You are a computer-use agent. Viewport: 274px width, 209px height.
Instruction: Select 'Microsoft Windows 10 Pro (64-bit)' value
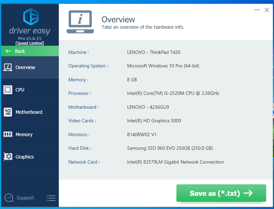[163, 66]
